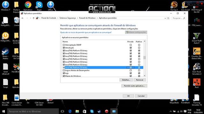
Task: Refresh the address bar location
Action: 168,18
